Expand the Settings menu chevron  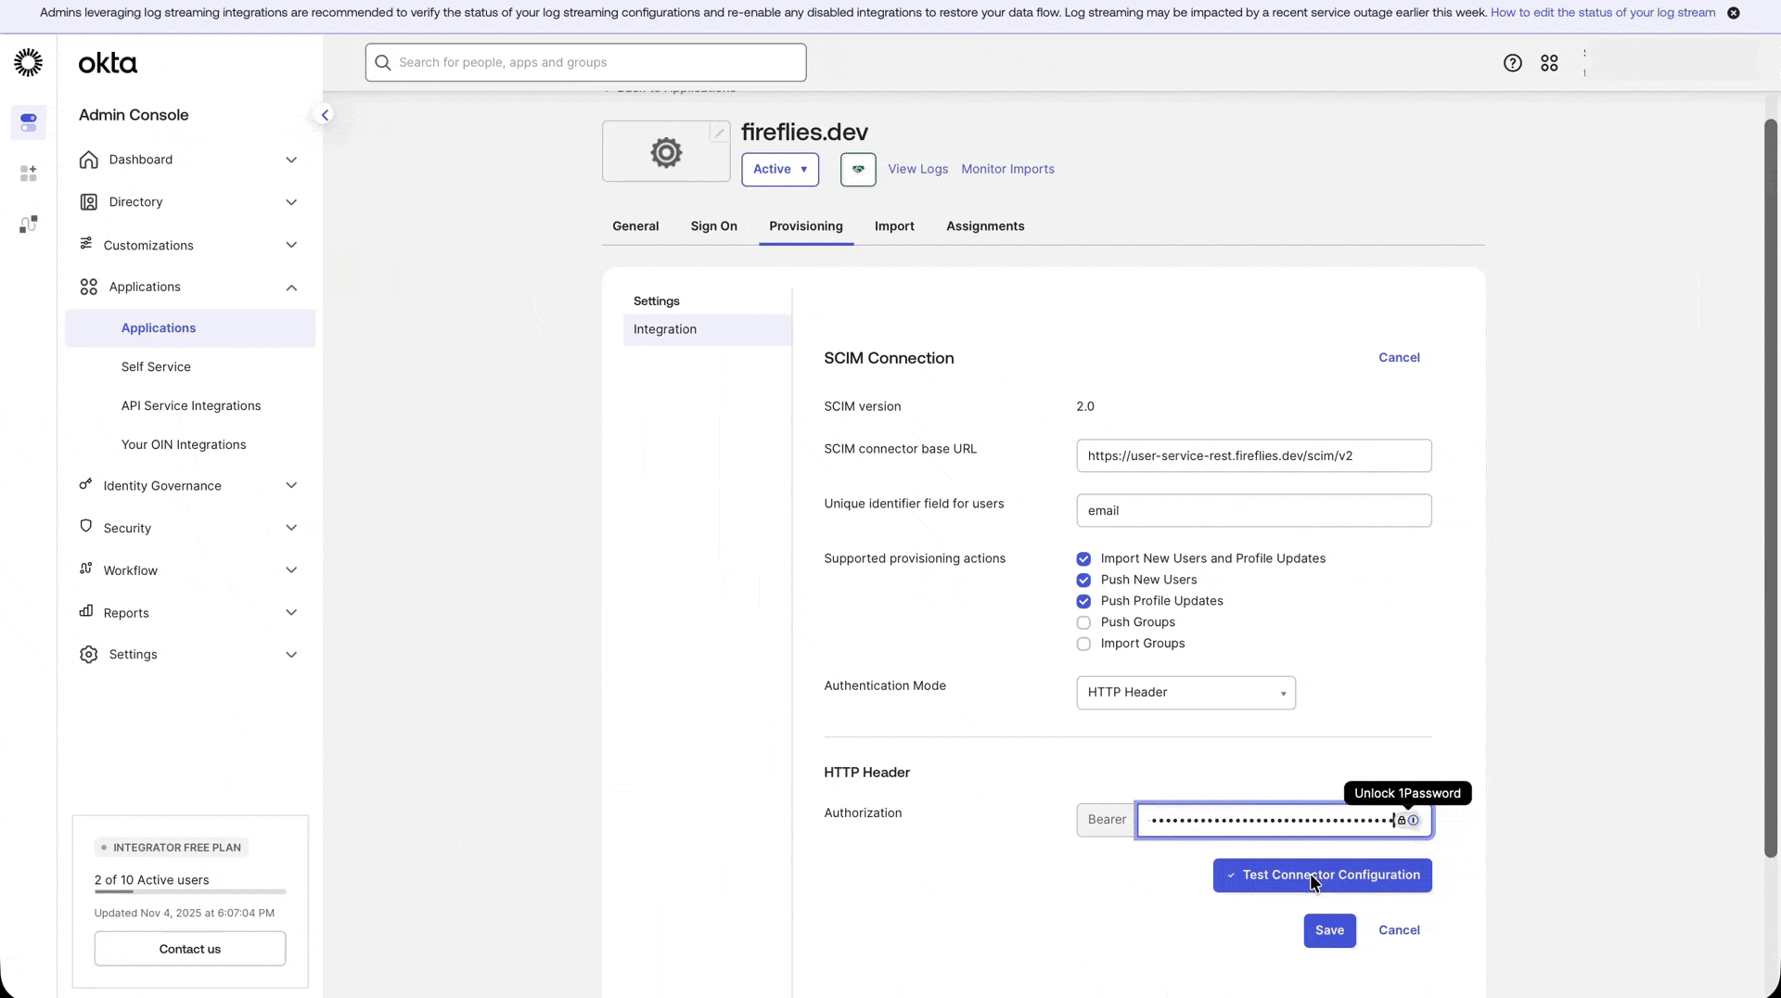click(x=291, y=655)
